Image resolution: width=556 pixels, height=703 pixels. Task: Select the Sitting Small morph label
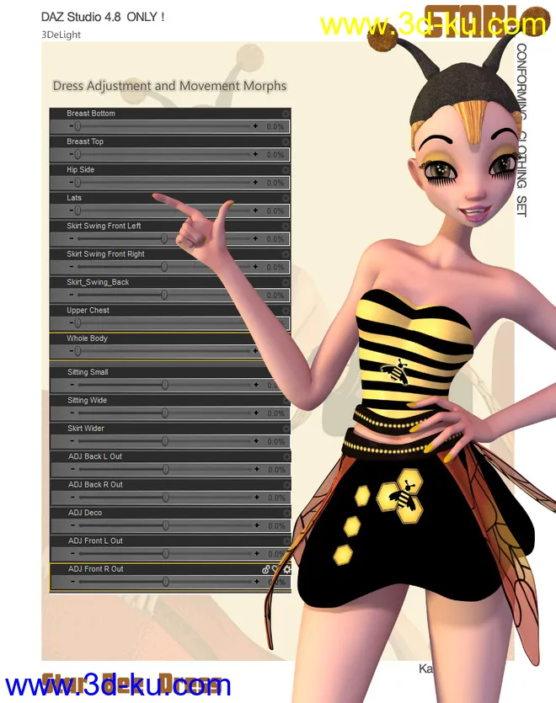(x=88, y=372)
